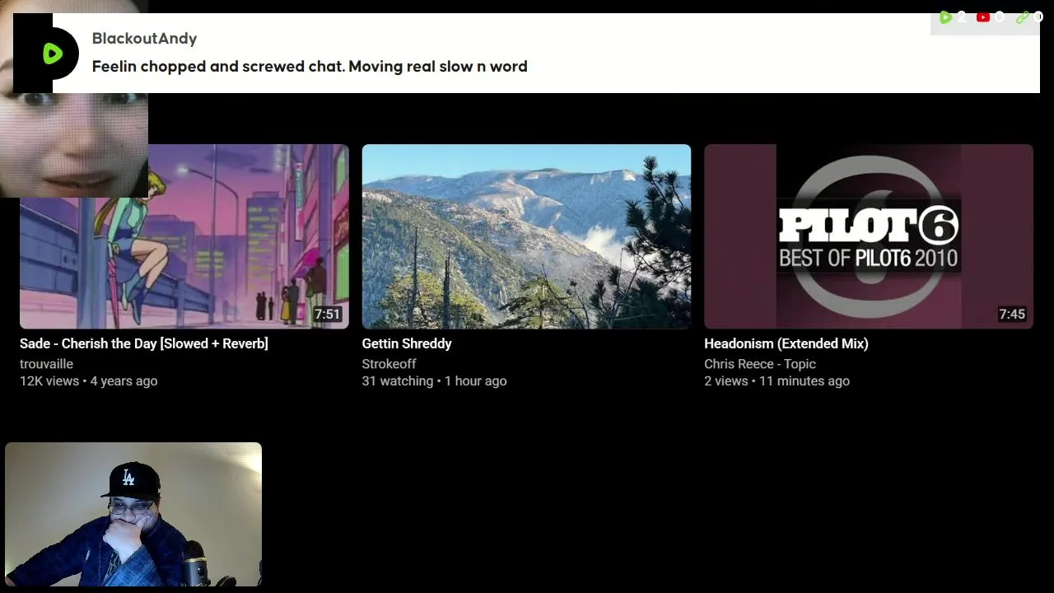Open the 'Chris Reece - Topic' channel link
Viewport: 1054px width, 593px height.
coord(760,364)
